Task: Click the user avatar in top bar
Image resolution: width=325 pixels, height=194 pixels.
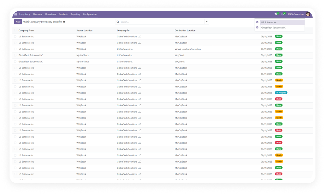Action: (308, 14)
